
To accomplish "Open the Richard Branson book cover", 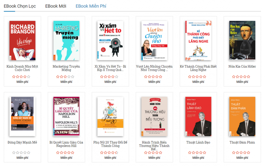I will pos(23,40).
